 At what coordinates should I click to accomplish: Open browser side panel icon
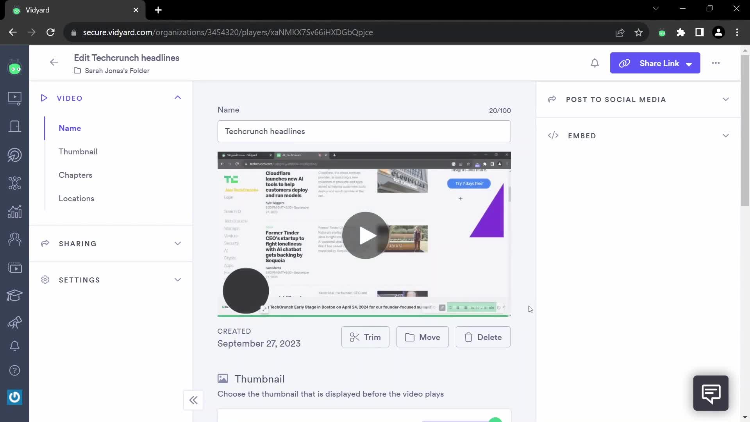coord(700,32)
